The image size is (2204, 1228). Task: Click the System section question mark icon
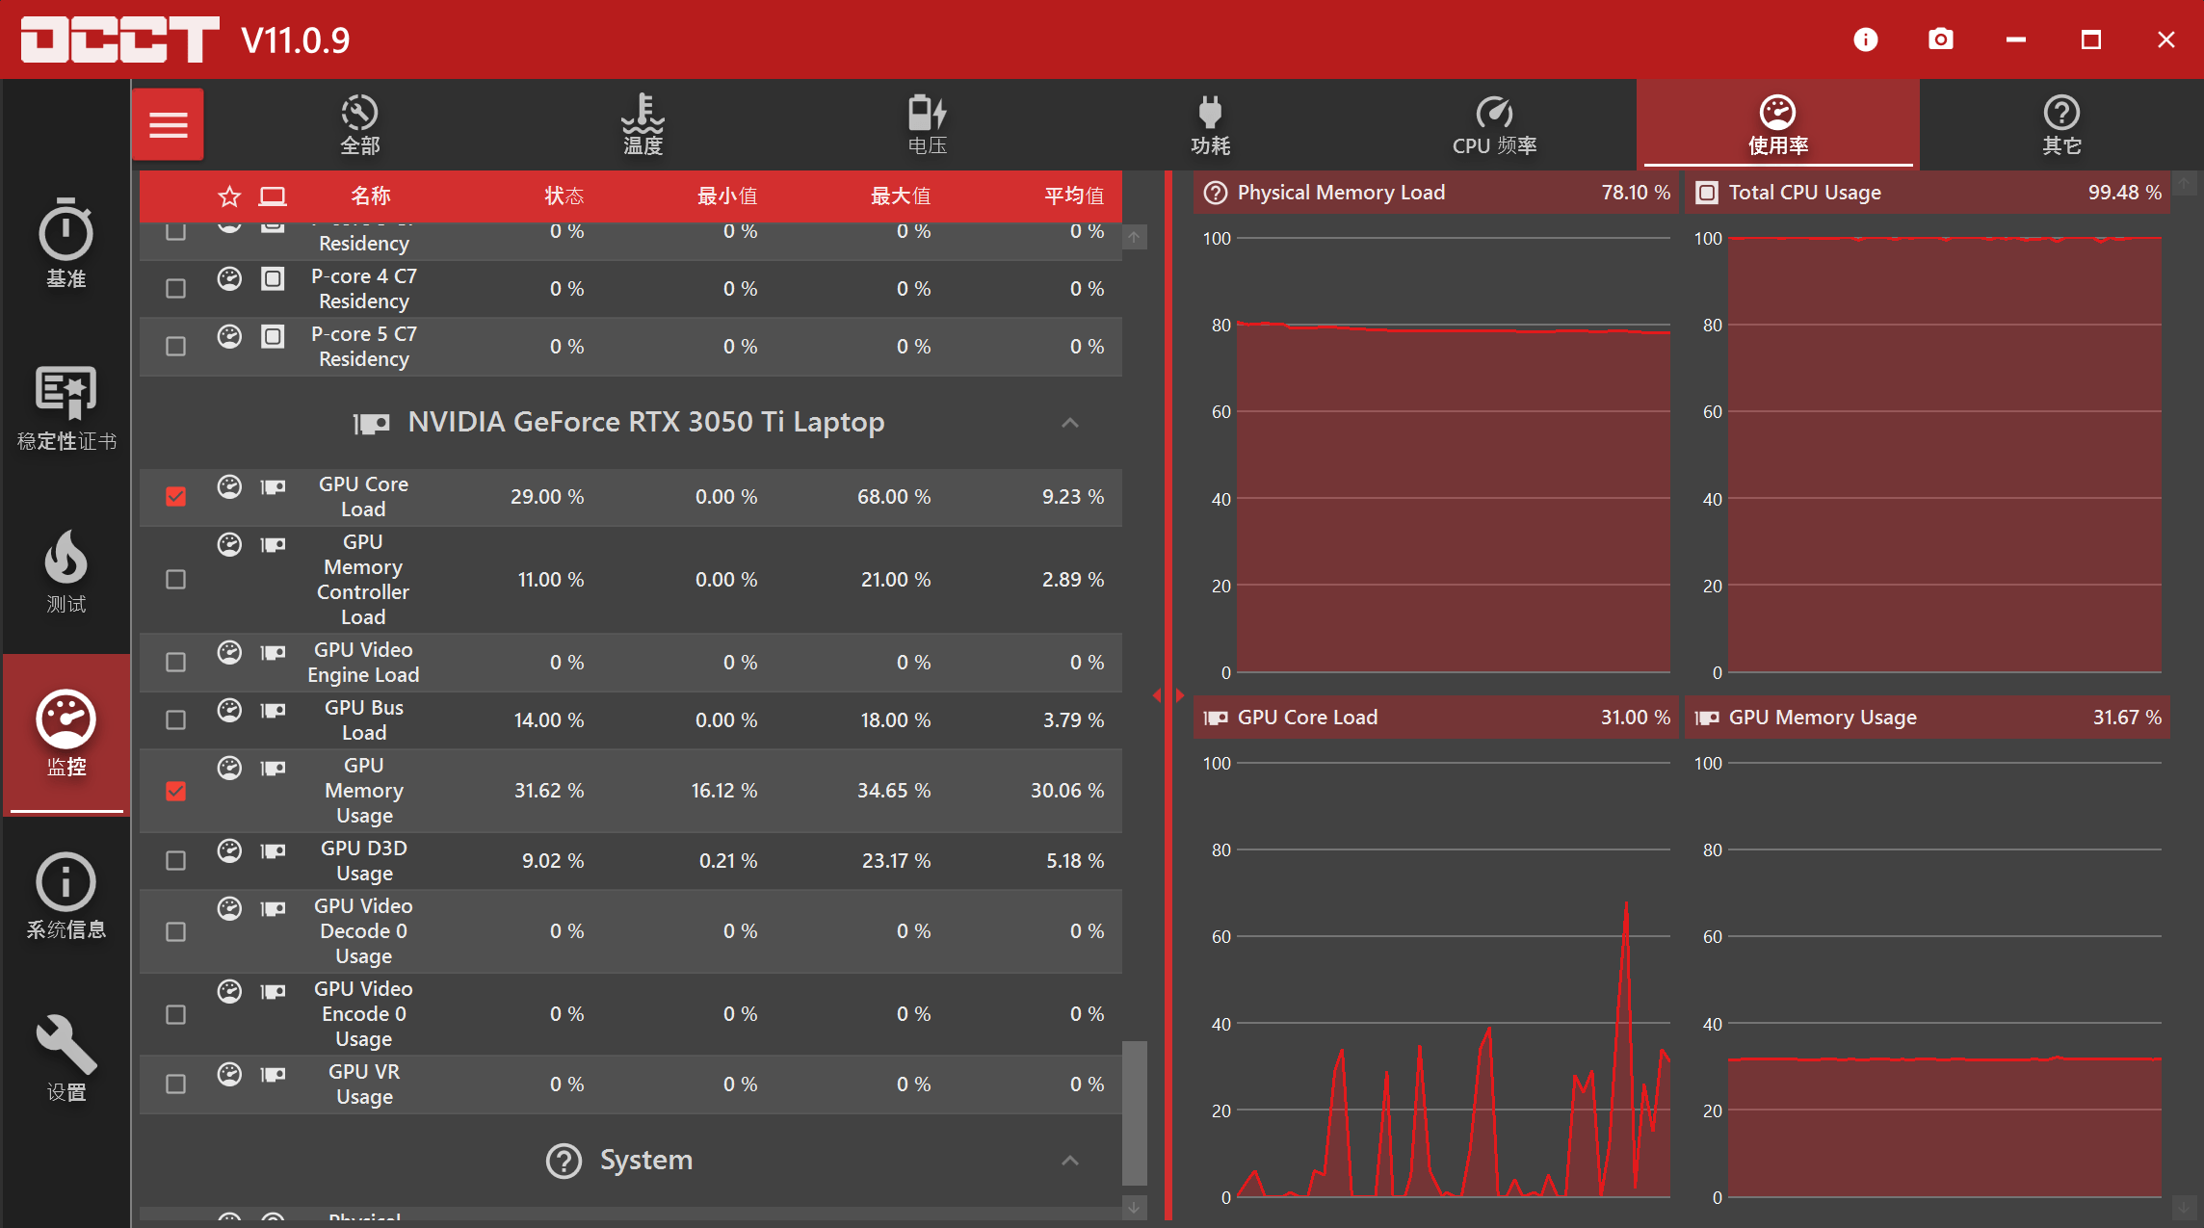564,1161
